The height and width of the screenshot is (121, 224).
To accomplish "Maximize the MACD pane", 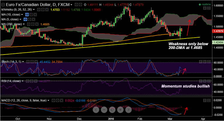I will (x=209, y=101).
